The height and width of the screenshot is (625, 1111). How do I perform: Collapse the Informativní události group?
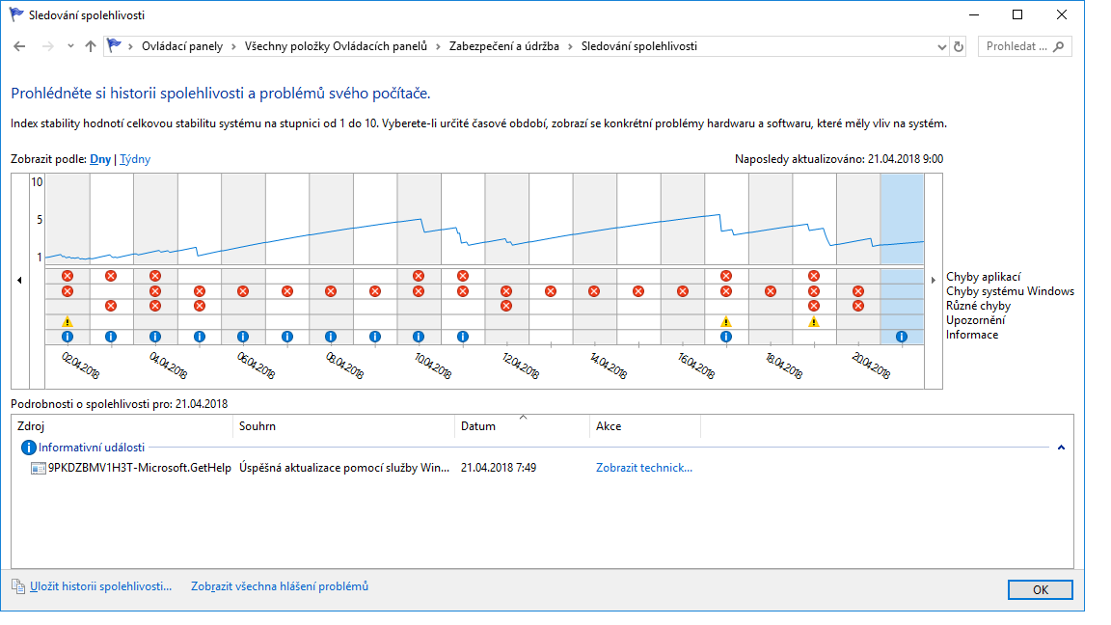pos(1062,448)
